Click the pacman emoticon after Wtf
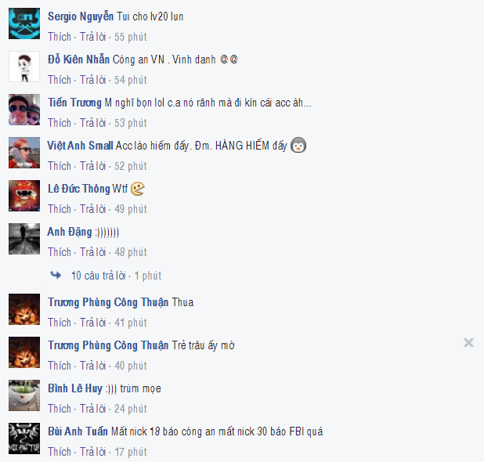The width and height of the screenshot is (484, 462). coord(138,189)
